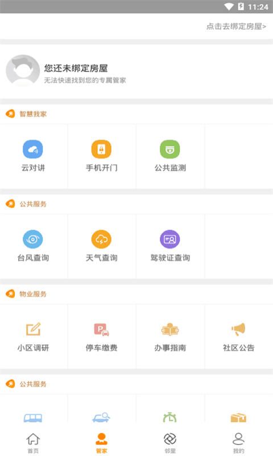Image resolution: width=273 pixels, height=456 pixels.
Task: Click 点击去绑定房屋 link to bind house
Action: click(x=236, y=26)
